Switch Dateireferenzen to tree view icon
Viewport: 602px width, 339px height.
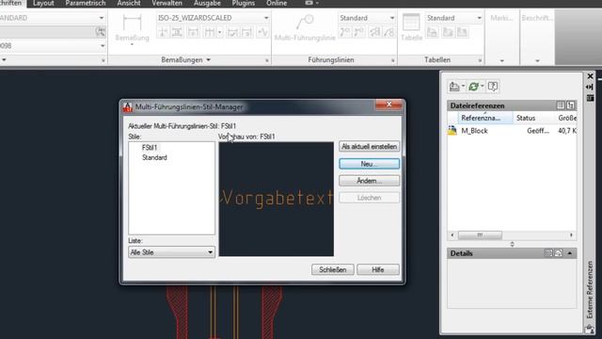point(571,105)
